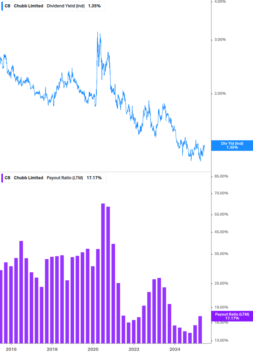Click the 2020 peak of the dividend yield line

(98, 32)
